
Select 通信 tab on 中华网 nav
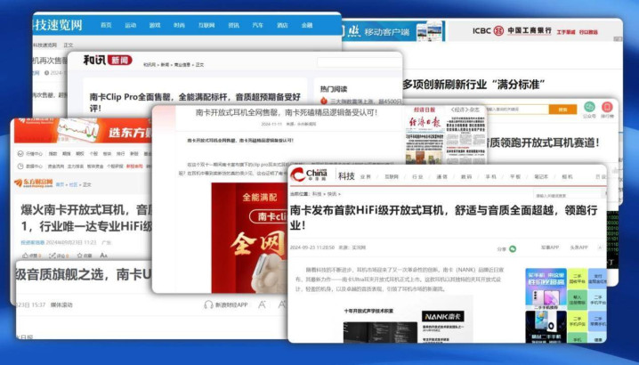[x=441, y=177]
